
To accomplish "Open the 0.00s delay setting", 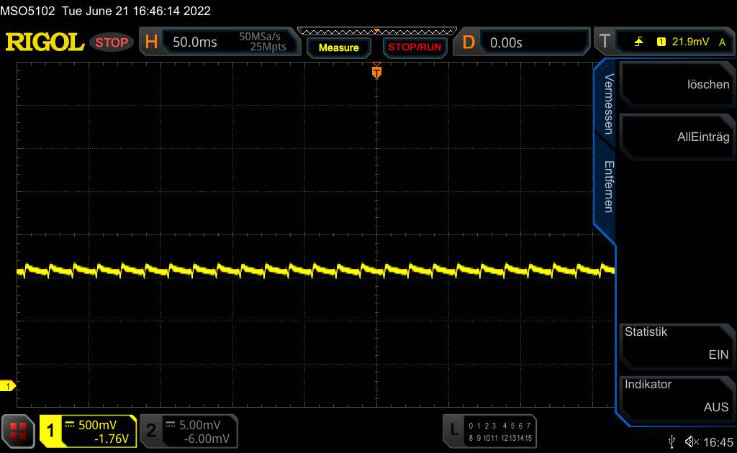I will coord(506,42).
